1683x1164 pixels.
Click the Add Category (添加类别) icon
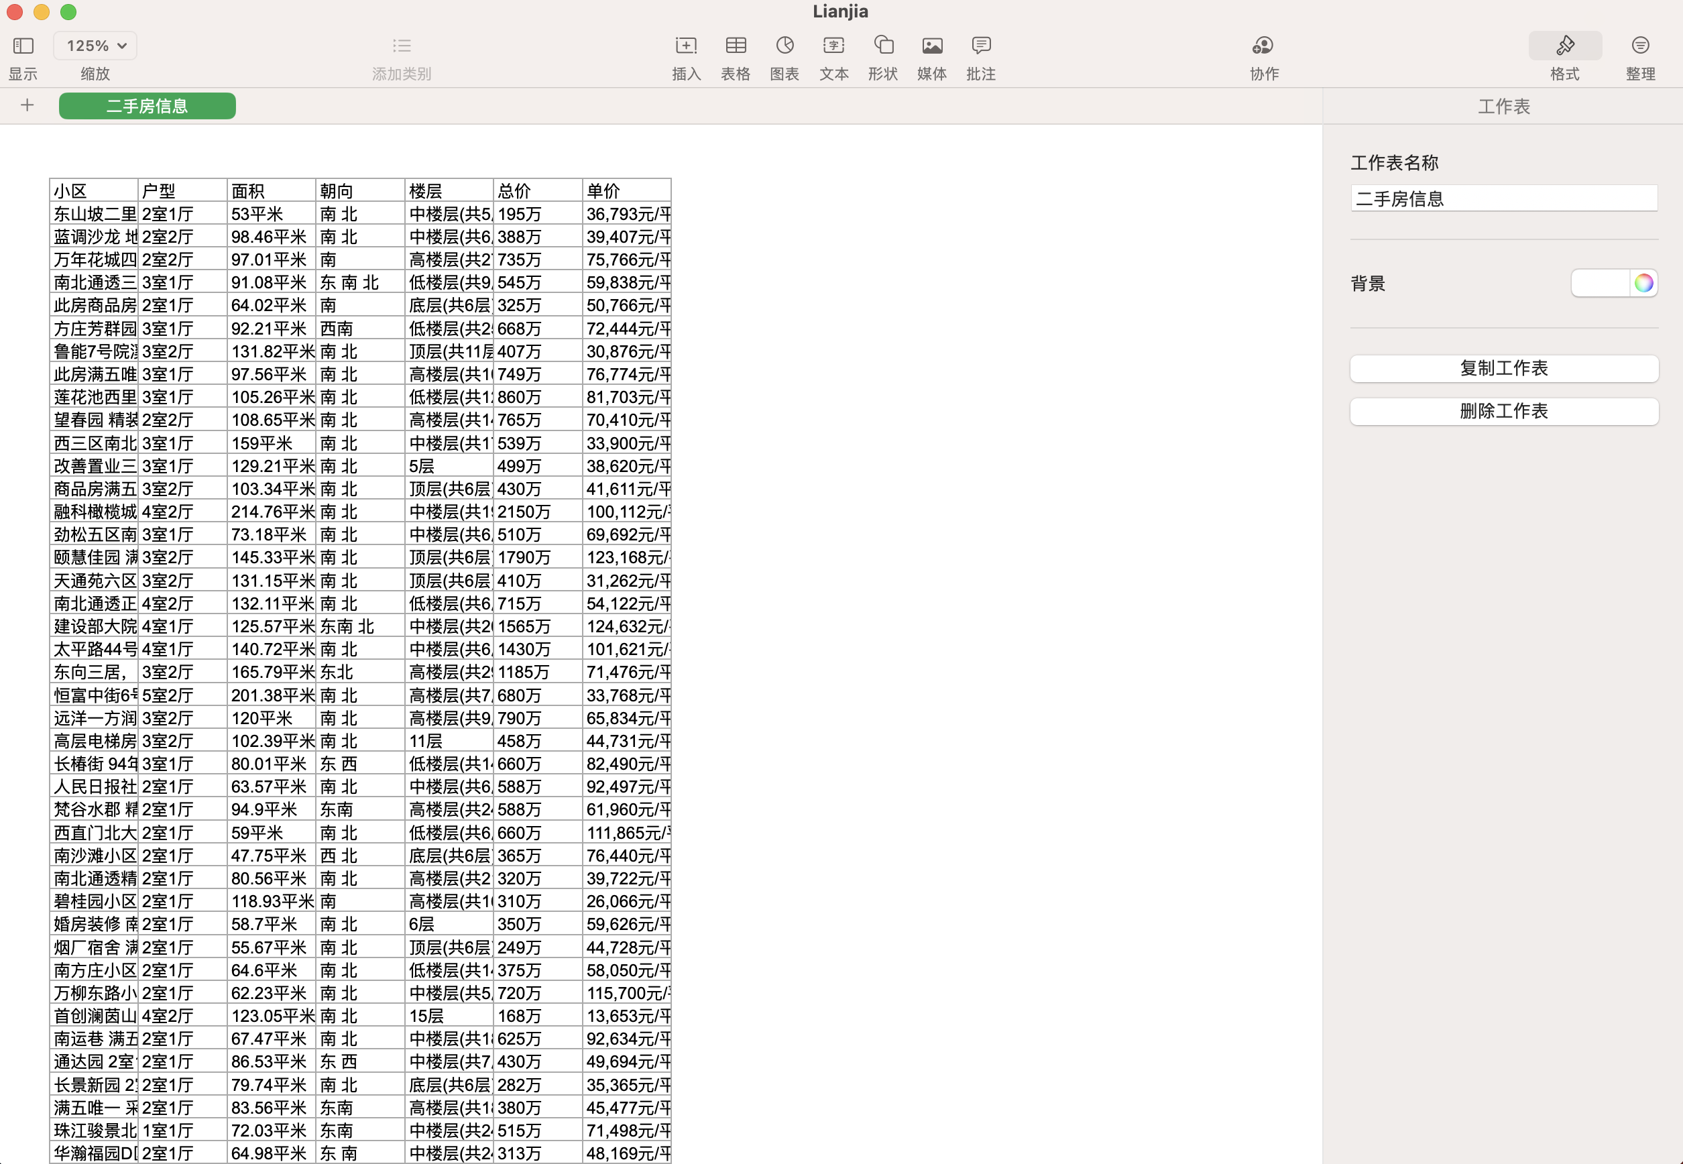(x=402, y=46)
